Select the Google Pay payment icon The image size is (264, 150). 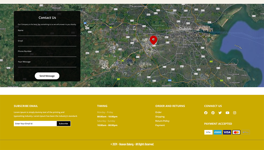coord(208,132)
